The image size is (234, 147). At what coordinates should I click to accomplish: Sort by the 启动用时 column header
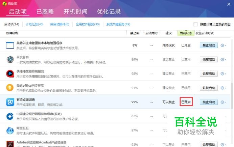[151, 33]
